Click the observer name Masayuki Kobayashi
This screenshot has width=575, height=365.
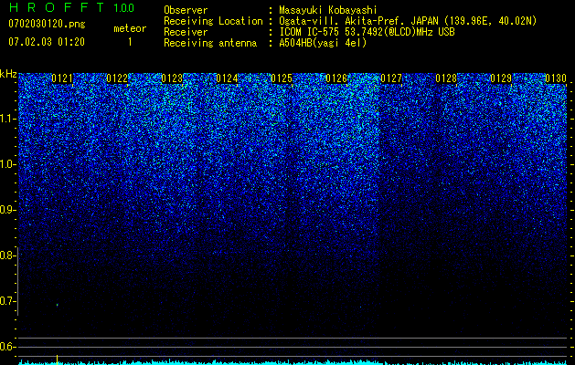328,10
